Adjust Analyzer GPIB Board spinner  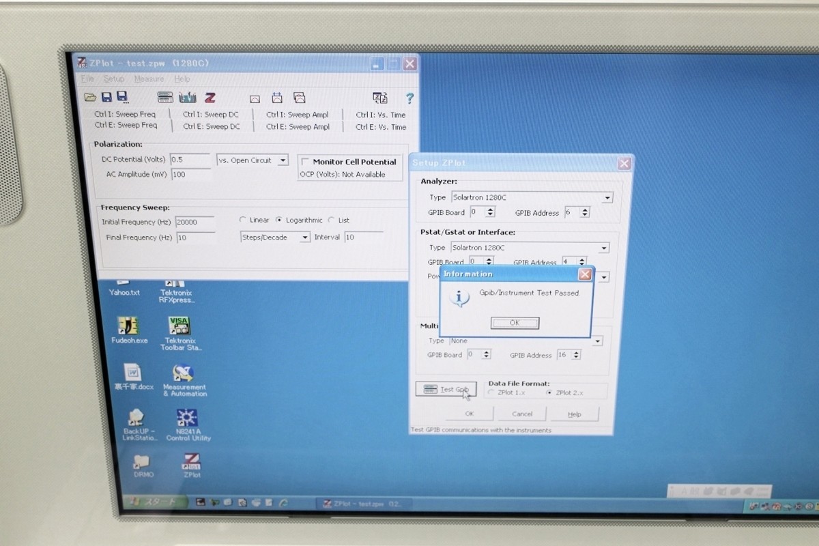click(x=489, y=212)
